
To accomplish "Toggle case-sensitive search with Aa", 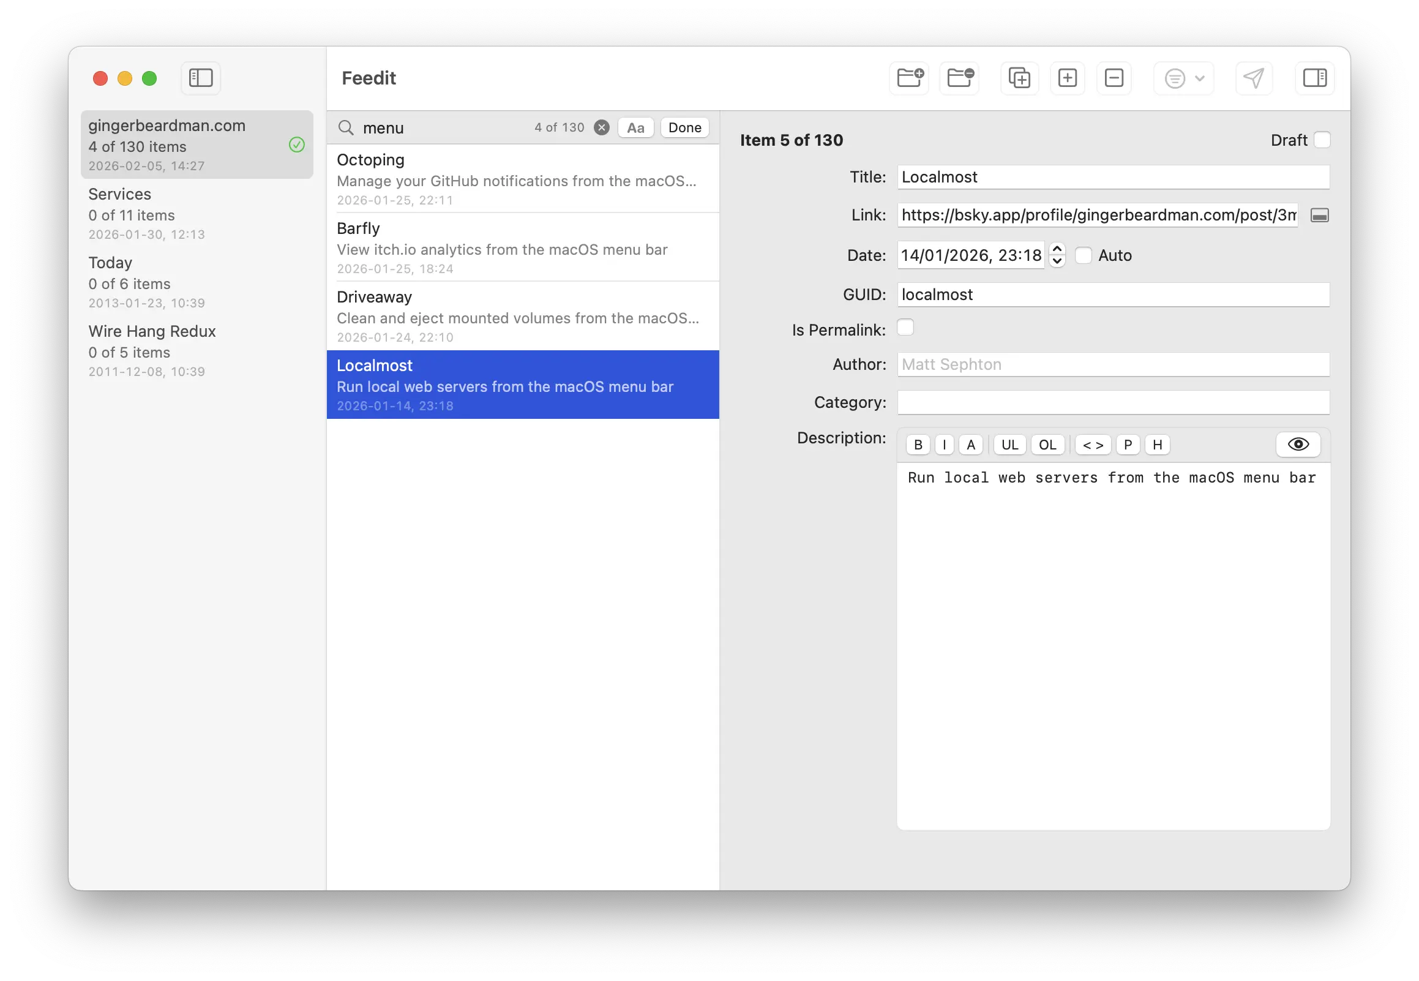I will click(635, 127).
